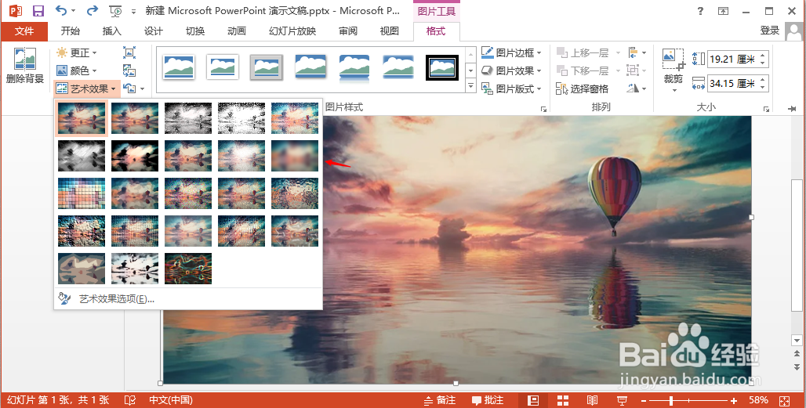Toggle the 批注 comments pane
This screenshot has width=806, height=408.
pos(488,400)
